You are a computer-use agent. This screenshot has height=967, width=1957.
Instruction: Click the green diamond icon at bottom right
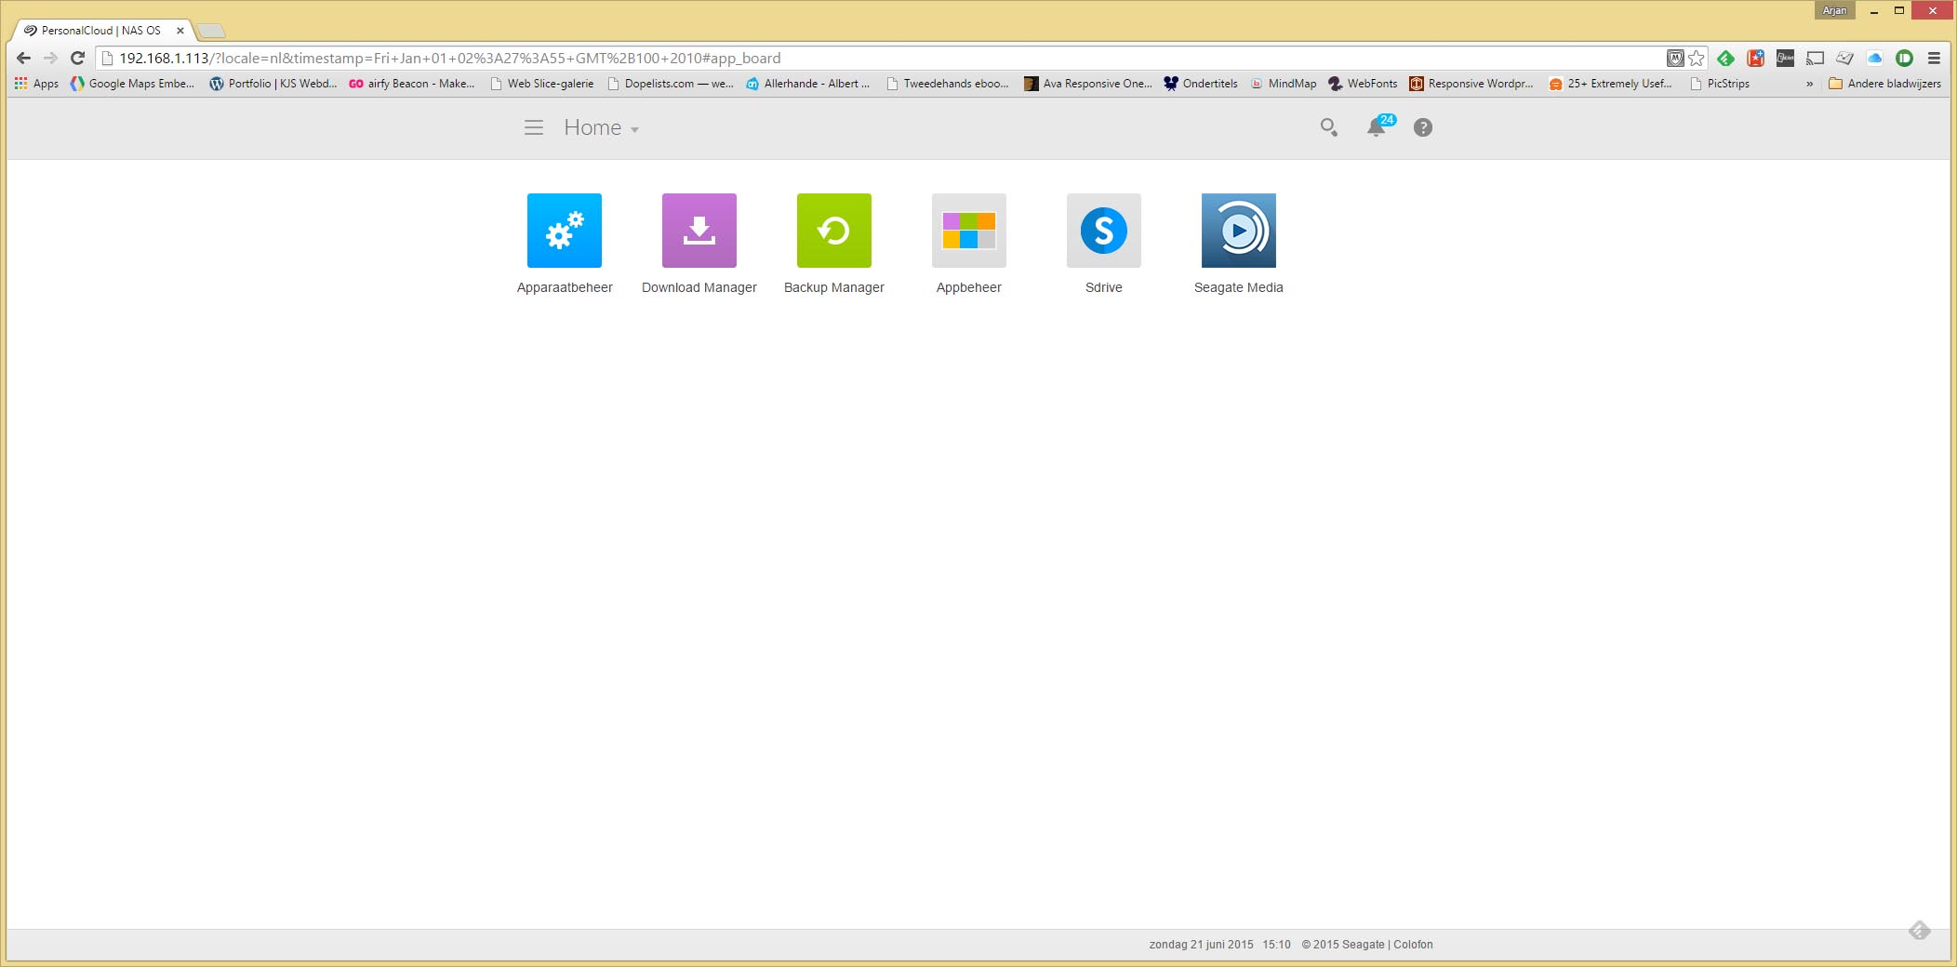[1919, 930]
